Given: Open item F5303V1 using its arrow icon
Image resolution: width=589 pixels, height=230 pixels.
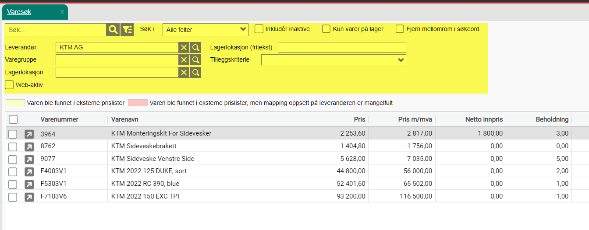Looking at the screenshot, I should pyautogui.click(x=29, y=184).
